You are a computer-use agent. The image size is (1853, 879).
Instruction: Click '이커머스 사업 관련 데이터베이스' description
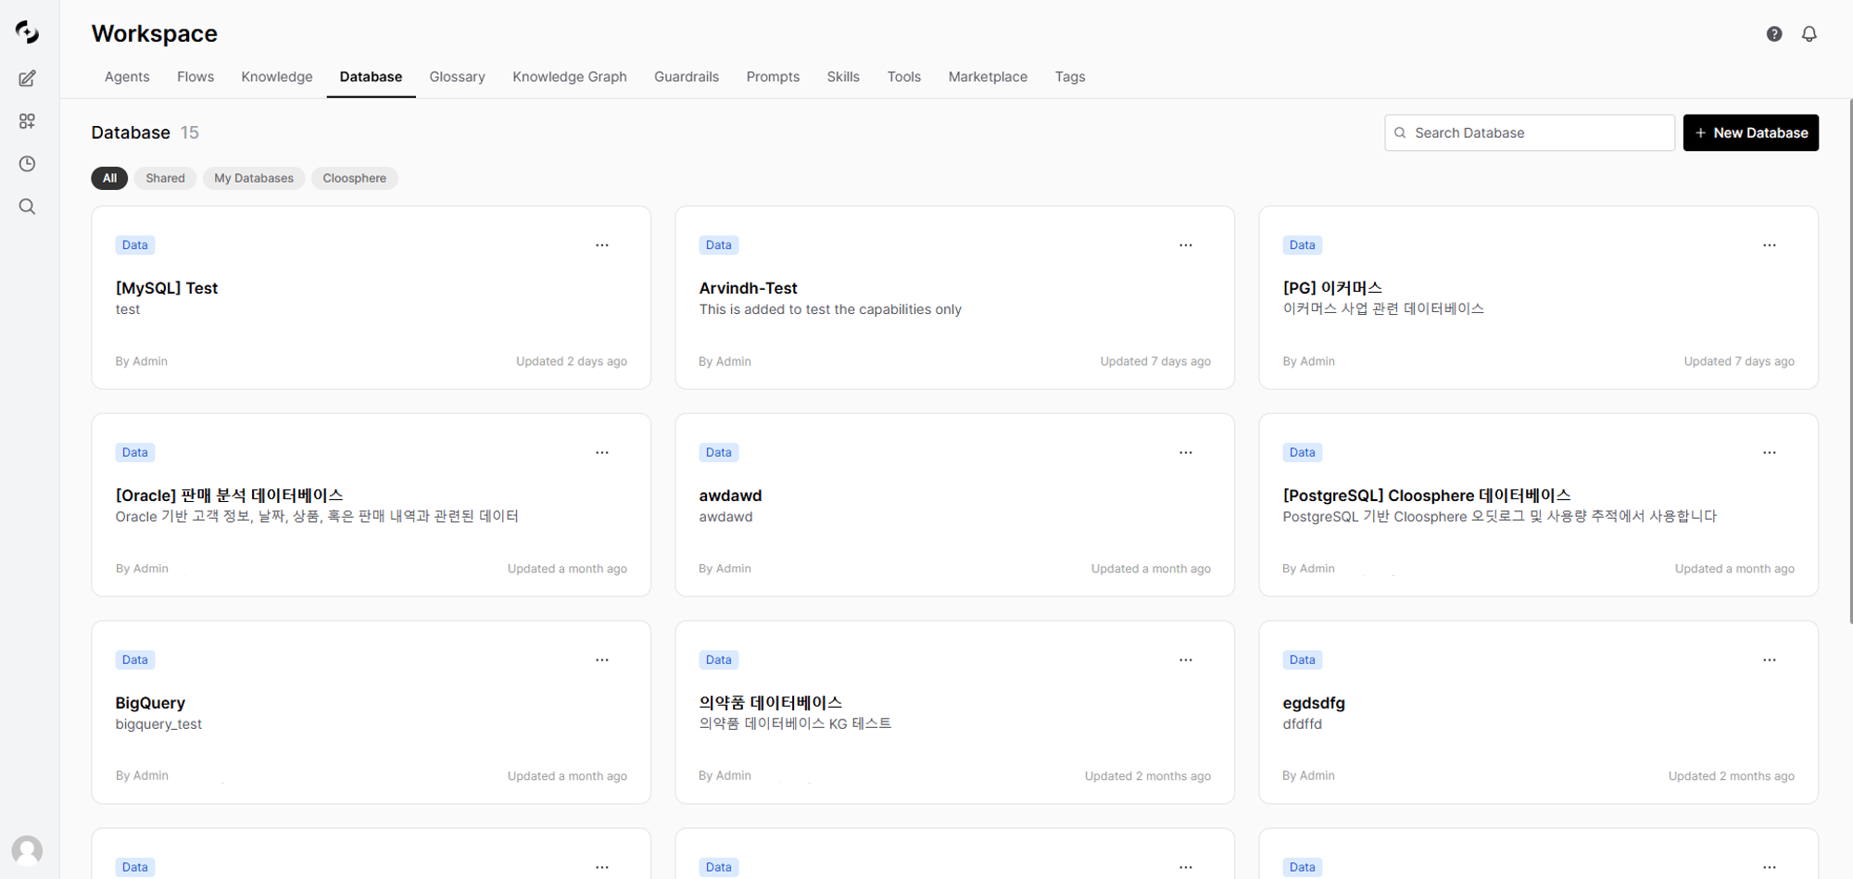click(x=1383, y=309)
